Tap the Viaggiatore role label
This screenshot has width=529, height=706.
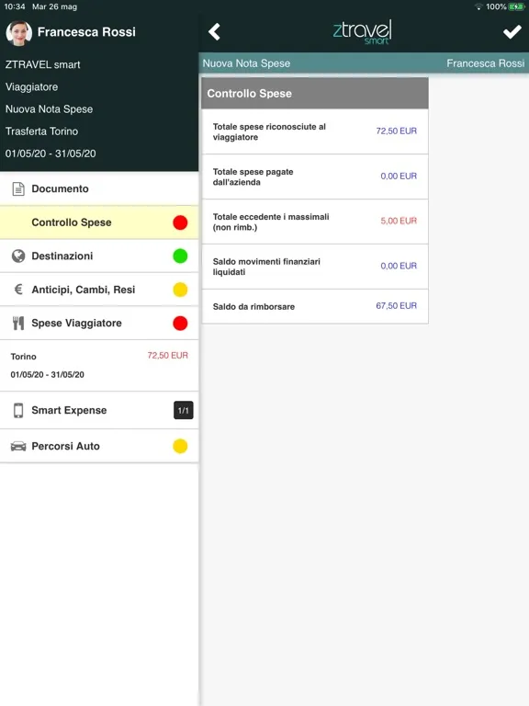point(31,87)
